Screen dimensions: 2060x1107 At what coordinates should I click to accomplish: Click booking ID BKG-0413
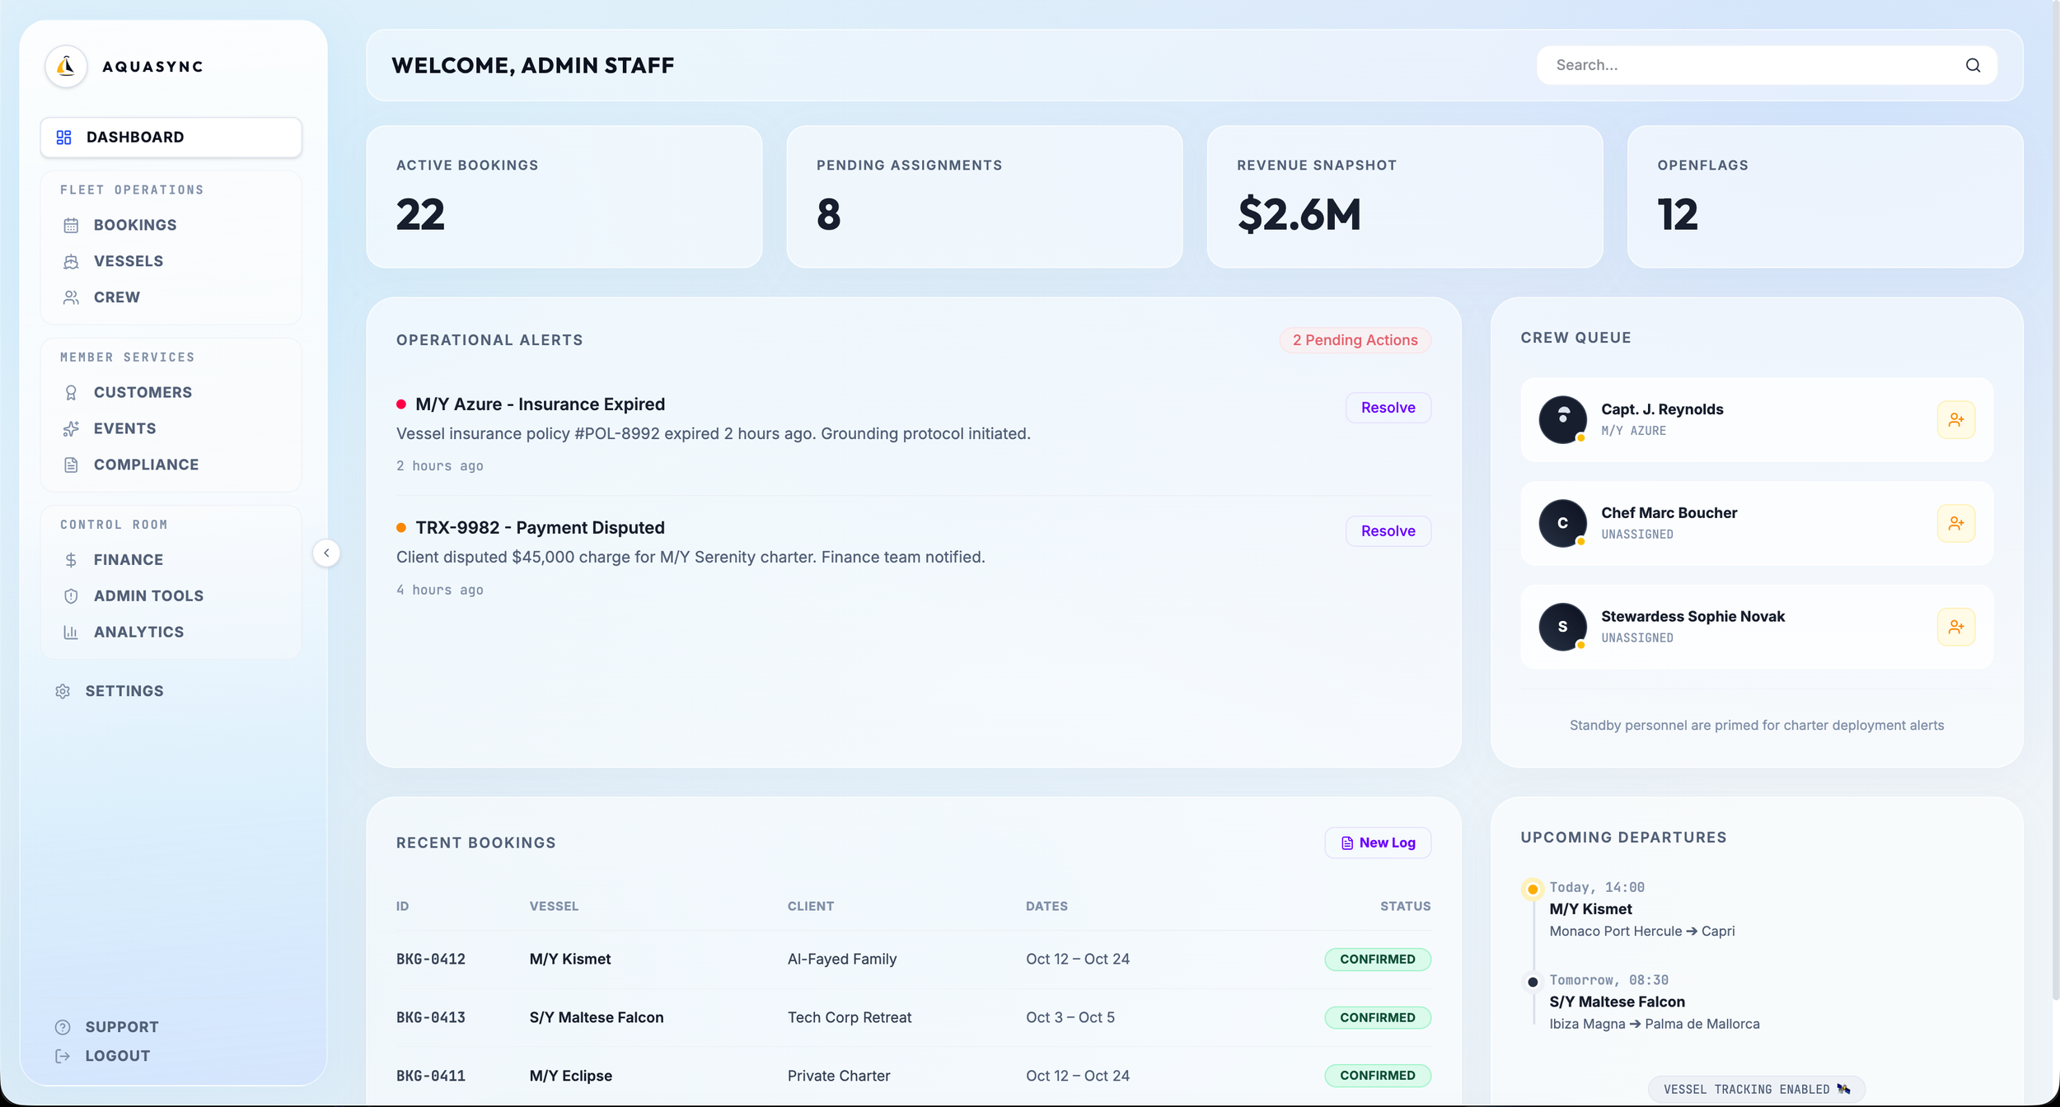431,1018
